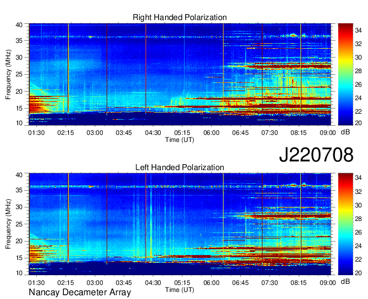The image size is (368, 299).
Task: Click the Right Handed plot's dB color bar
Action: tap(345, 74)
